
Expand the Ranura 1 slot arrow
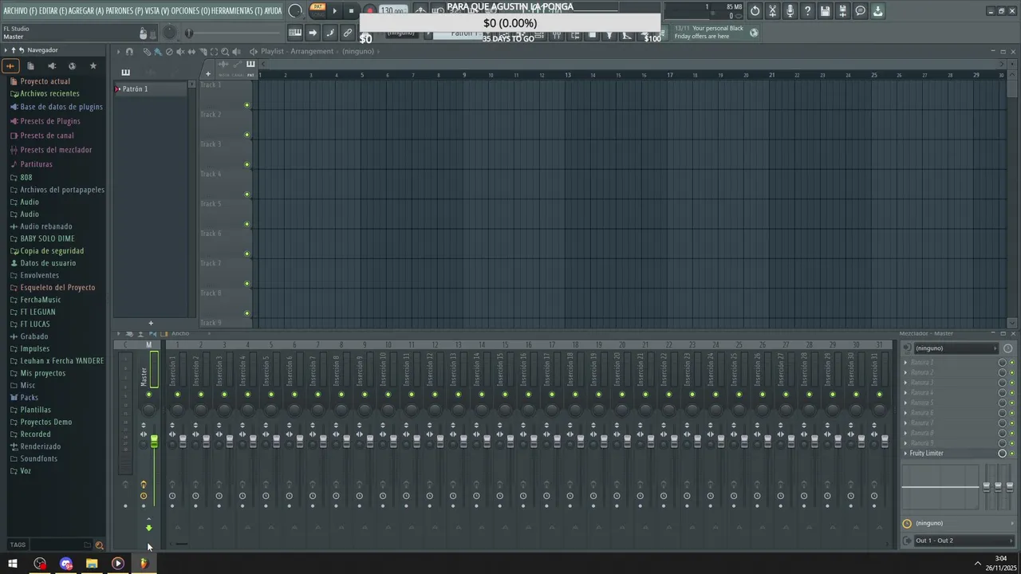(x=905, y=363)
